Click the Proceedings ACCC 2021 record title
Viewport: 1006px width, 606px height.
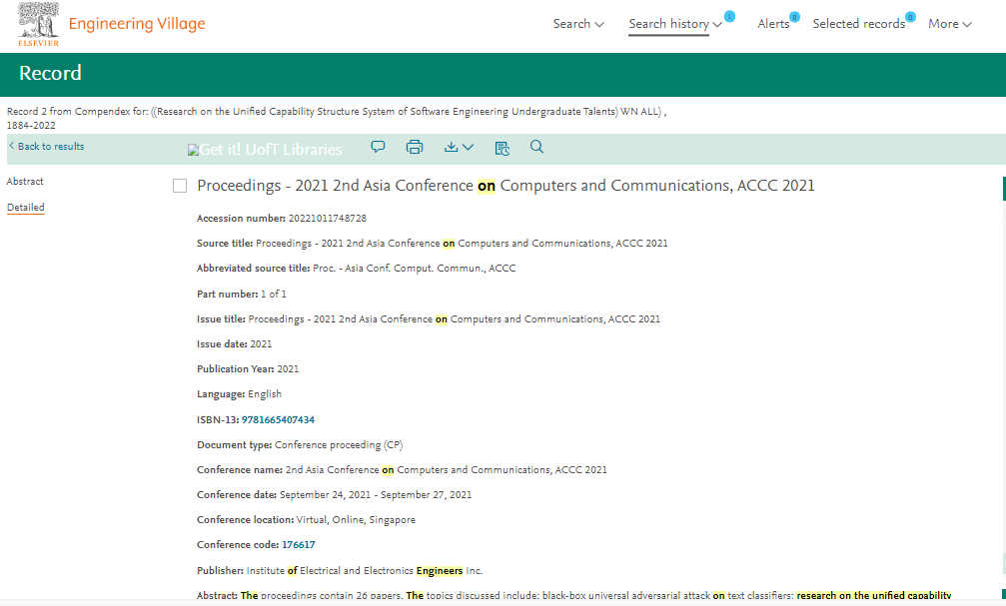tap(505, 186)
